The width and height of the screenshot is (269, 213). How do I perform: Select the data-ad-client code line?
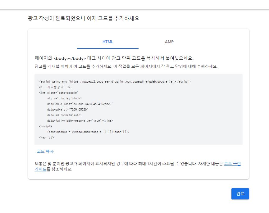click(80, 104)
